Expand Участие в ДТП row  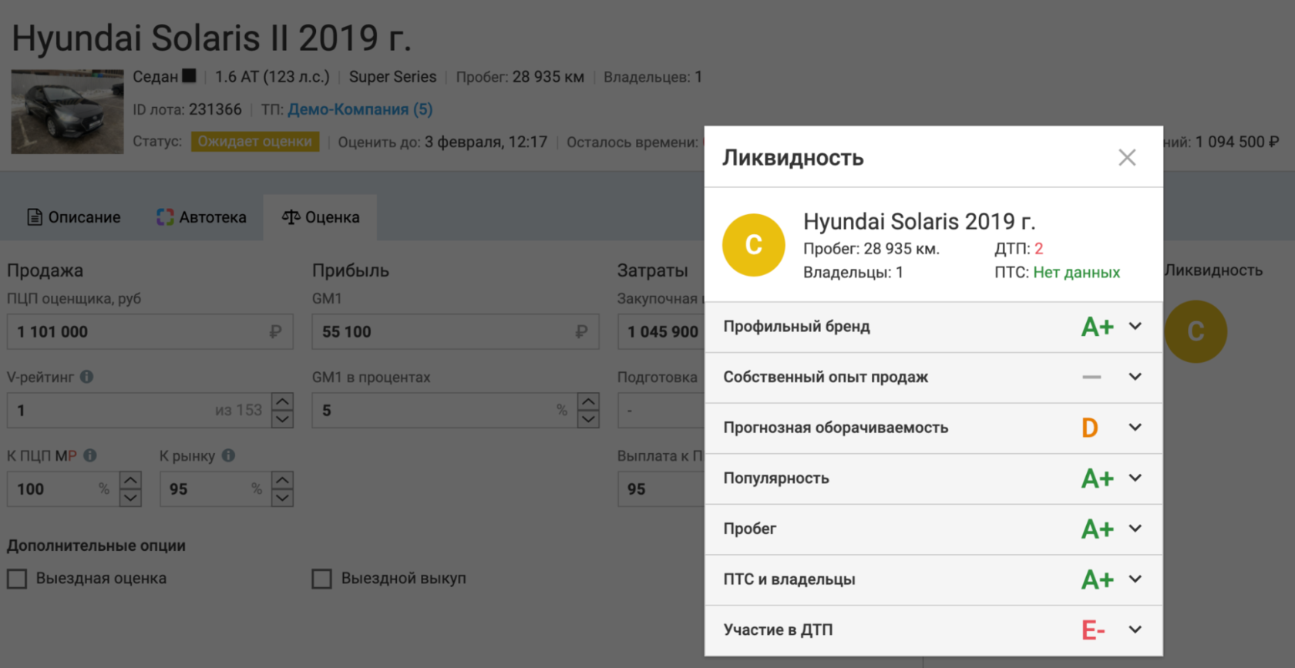[x=1135, y=629]
